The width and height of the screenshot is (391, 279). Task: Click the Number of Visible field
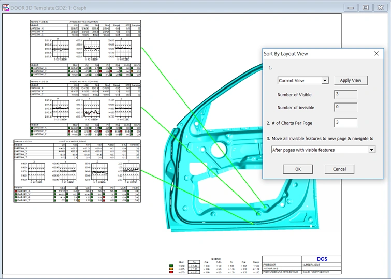345,94
